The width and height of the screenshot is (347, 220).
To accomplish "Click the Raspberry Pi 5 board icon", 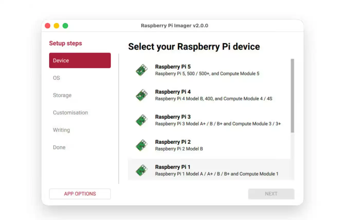I will pyautogui.click(x=142, y=70).
